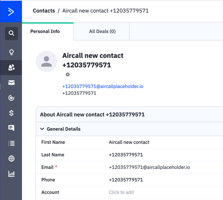
Task: Open the Conversations chat bubble icon
Action: pyautogui.click(x=11, y=128)
